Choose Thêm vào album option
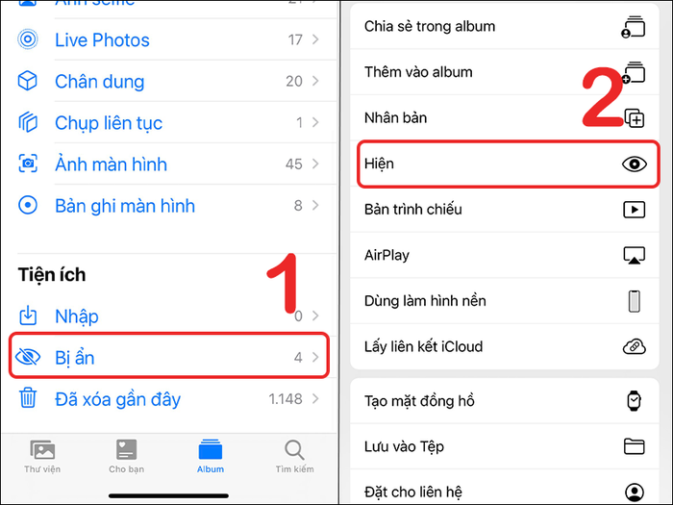Image resolution: width=673 pixels, height=505 pixels. click(505, 72)
